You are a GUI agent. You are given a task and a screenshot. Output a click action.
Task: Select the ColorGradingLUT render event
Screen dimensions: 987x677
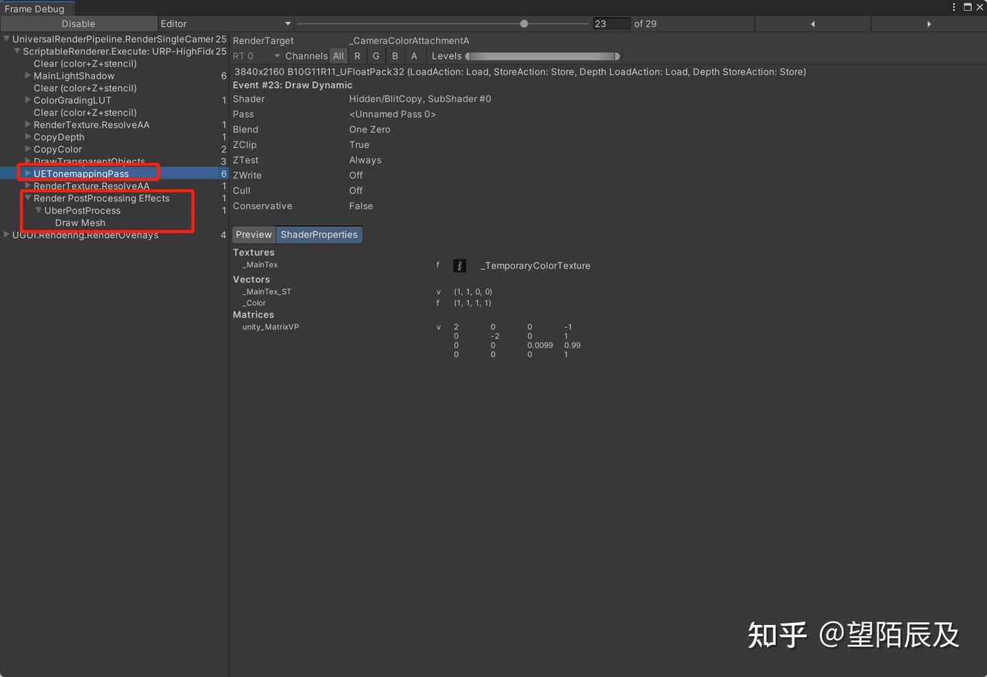pyautogui.click(x=72, y=100)
